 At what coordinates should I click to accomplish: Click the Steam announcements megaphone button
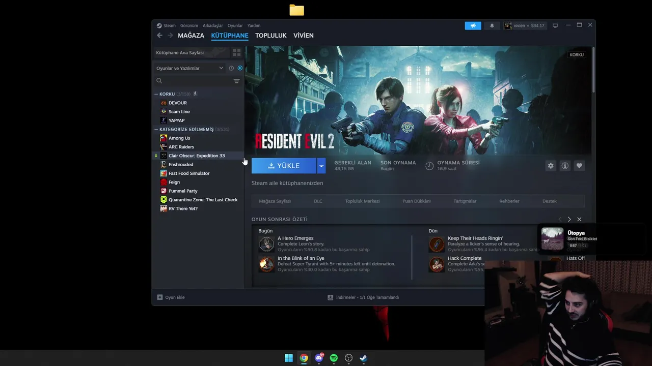click(x=473, y=25)
